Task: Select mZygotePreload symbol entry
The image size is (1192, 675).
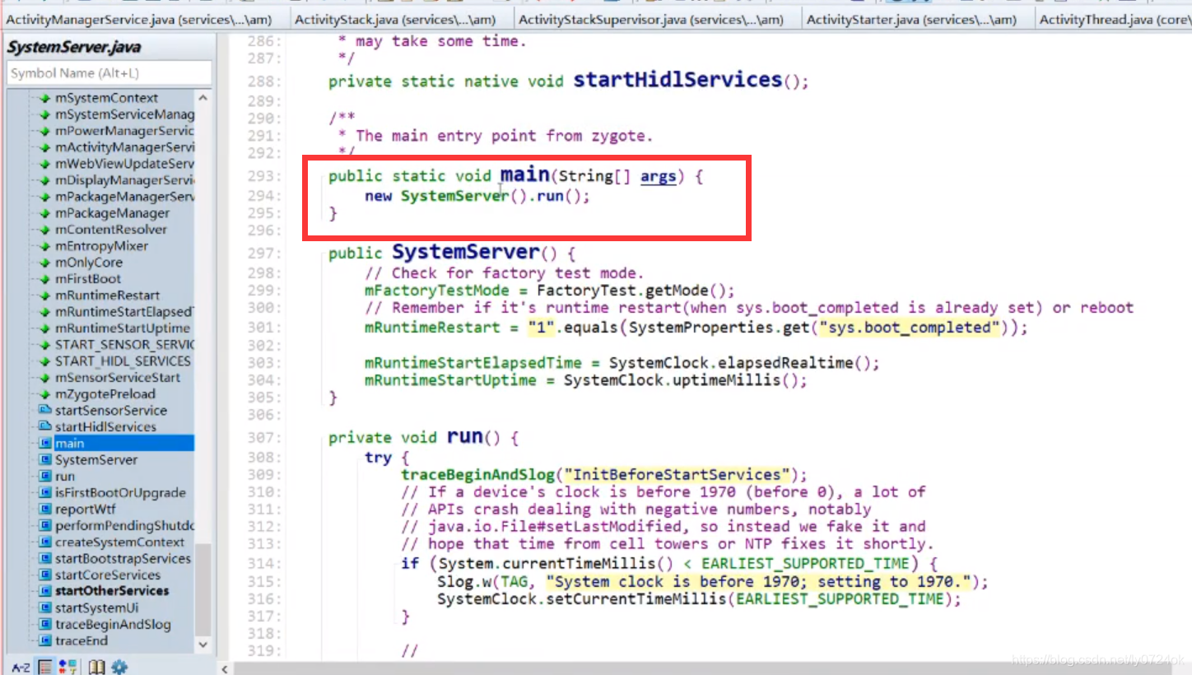Action: 105,394
